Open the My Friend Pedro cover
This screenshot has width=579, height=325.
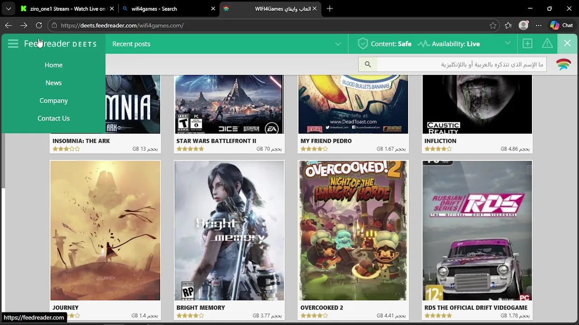353,104
